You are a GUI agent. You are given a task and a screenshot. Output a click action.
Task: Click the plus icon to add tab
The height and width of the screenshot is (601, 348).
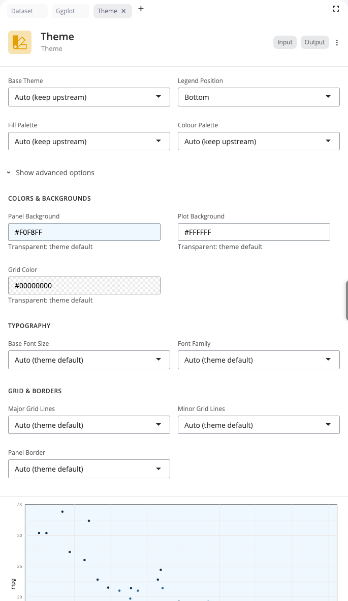click(x=141, y=9)
